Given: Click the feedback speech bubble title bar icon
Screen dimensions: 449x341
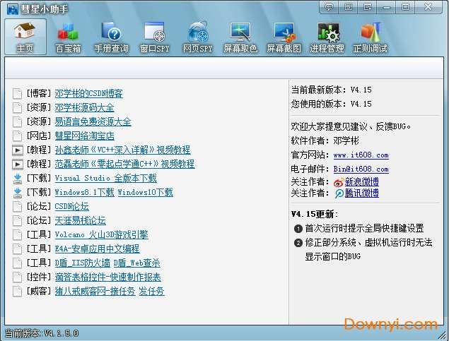Looking at the screenshot, I should (329, 7).
